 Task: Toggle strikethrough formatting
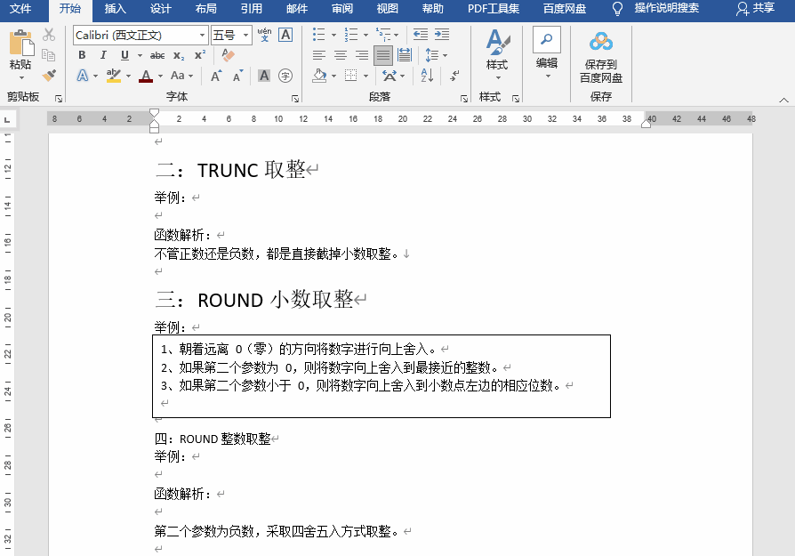tap(157, 55)
